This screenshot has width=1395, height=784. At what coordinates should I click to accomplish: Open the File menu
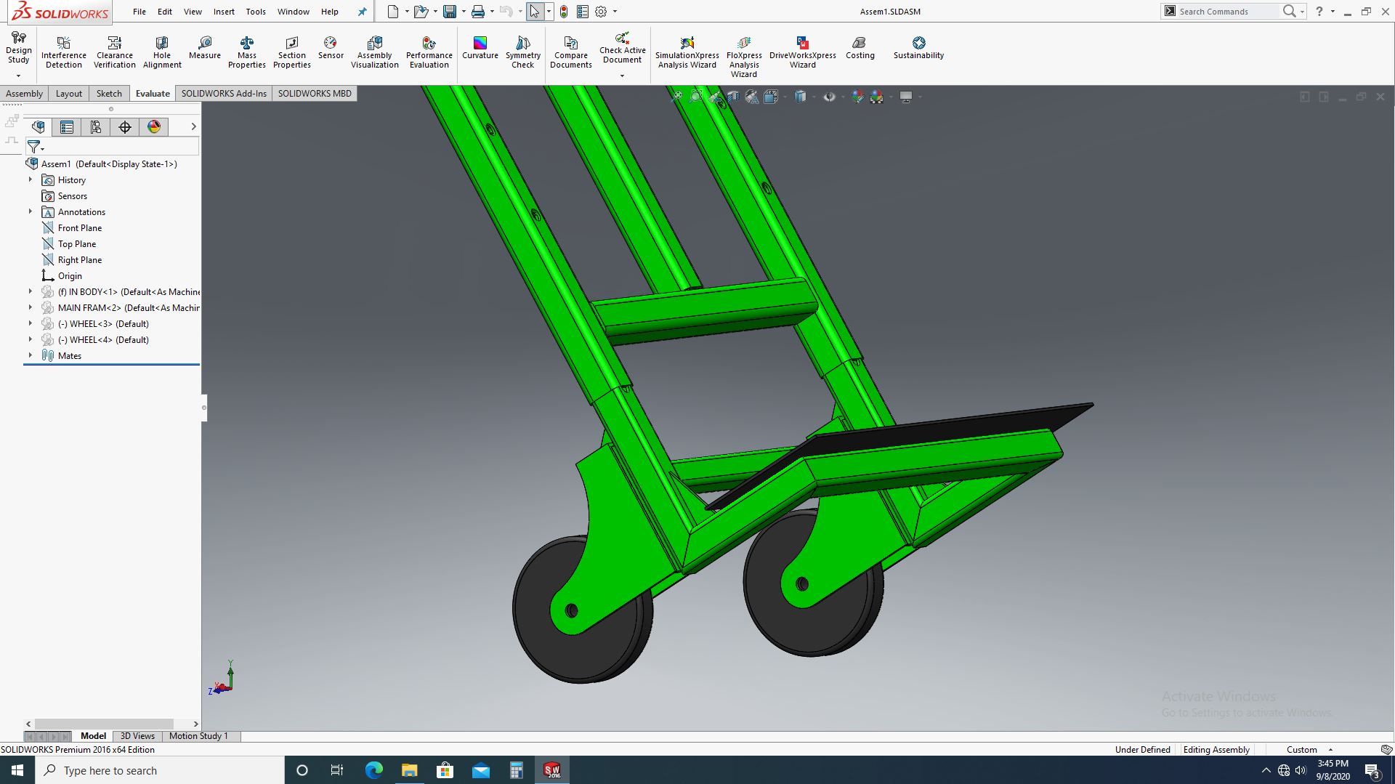139,12
